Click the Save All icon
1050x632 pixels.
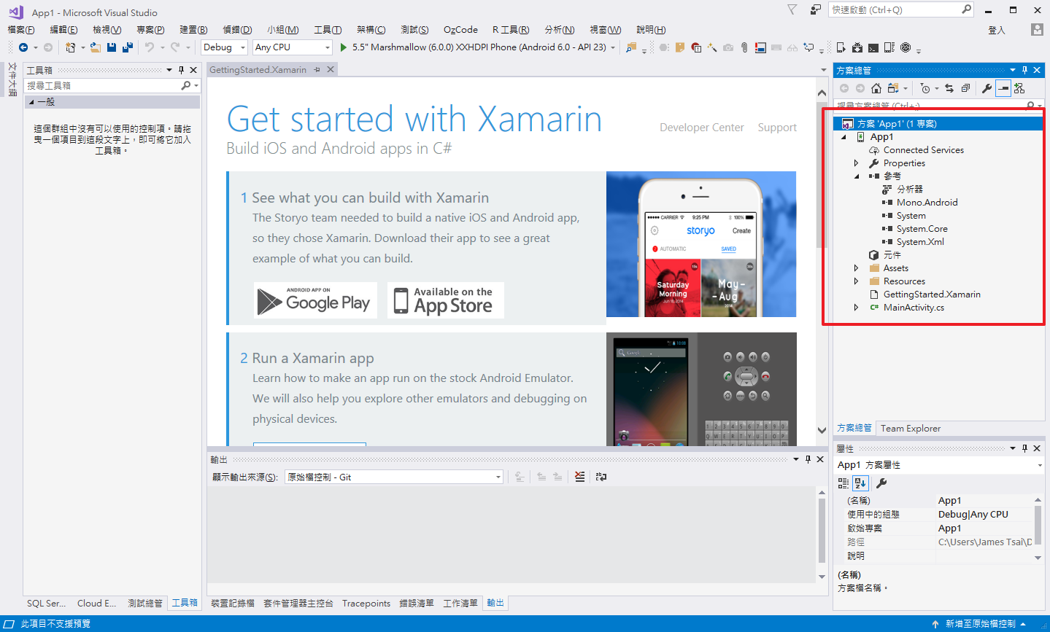[x=128, y=47]
